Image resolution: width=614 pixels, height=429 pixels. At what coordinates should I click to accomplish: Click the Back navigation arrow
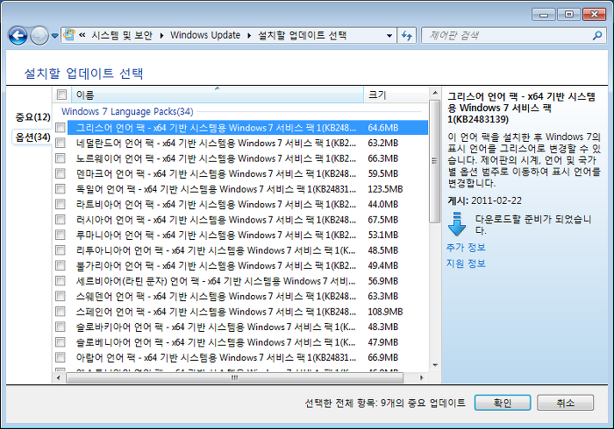(x=18, y=36)
